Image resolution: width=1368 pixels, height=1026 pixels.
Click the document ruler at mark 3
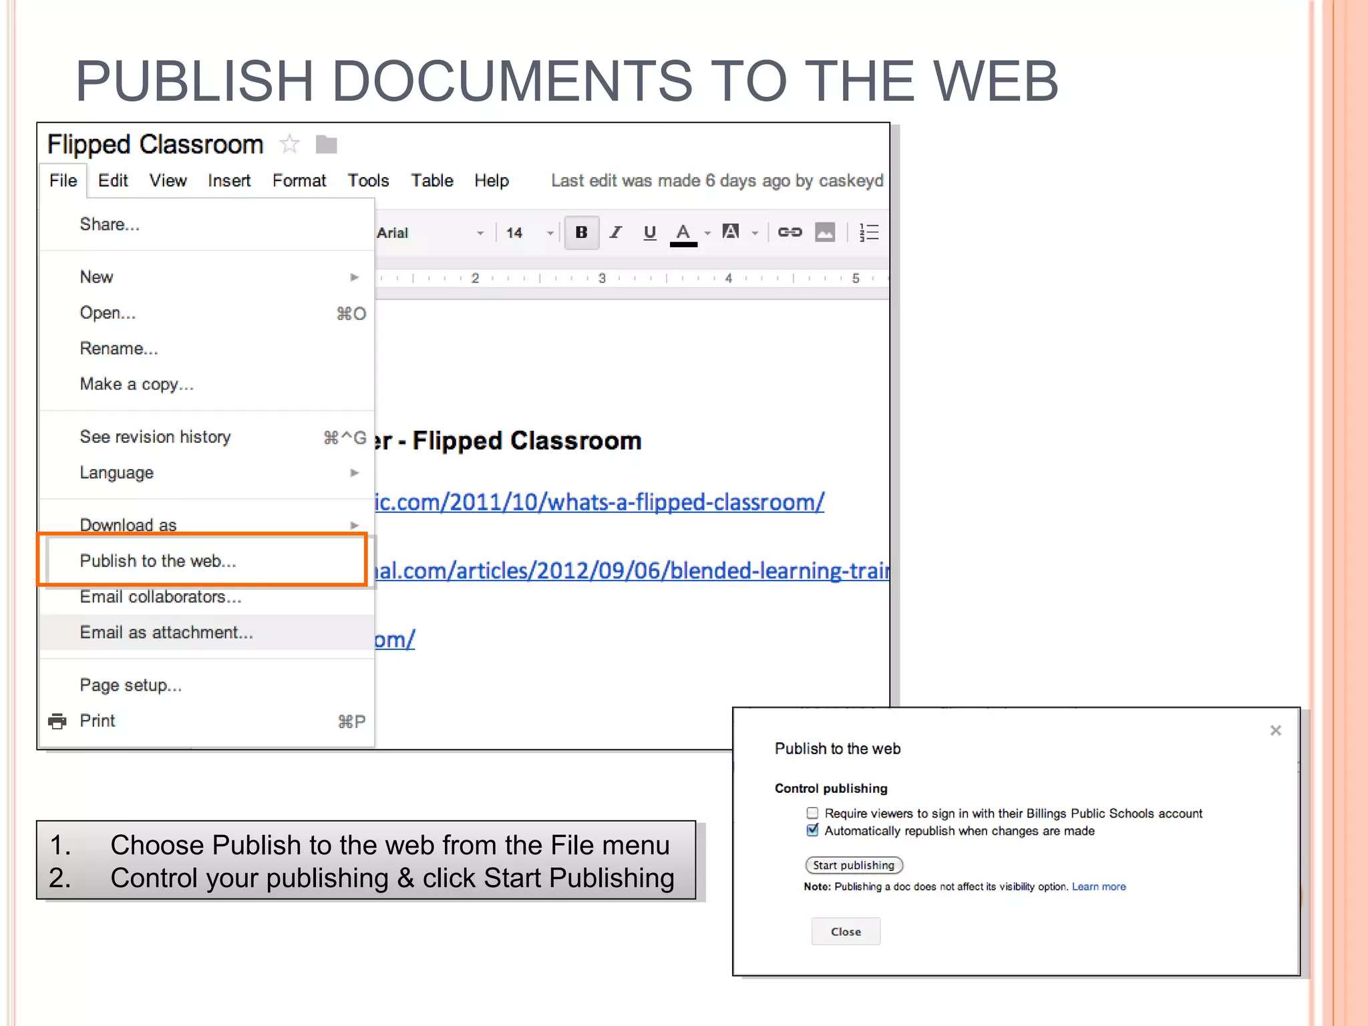[x=602, y=278]
